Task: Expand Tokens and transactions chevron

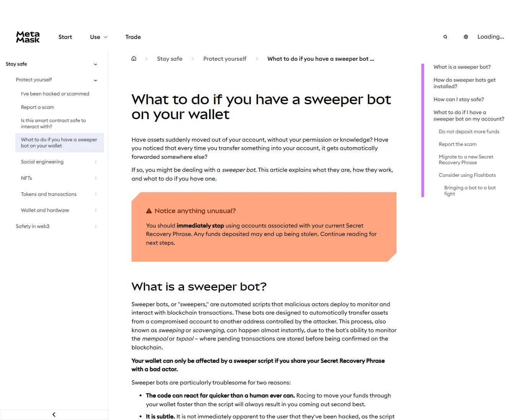Action: click(x=96, y=194)
